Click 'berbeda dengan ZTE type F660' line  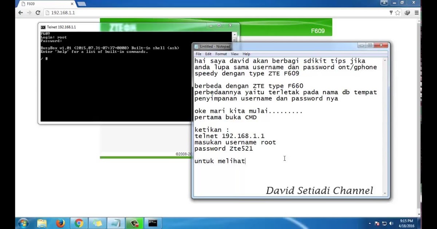249,86
